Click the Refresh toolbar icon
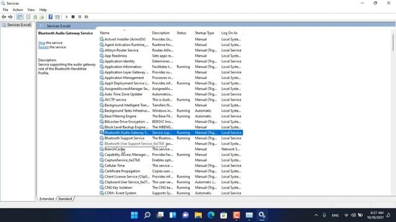This screenshot has width=396, height=222. point(35,17)
